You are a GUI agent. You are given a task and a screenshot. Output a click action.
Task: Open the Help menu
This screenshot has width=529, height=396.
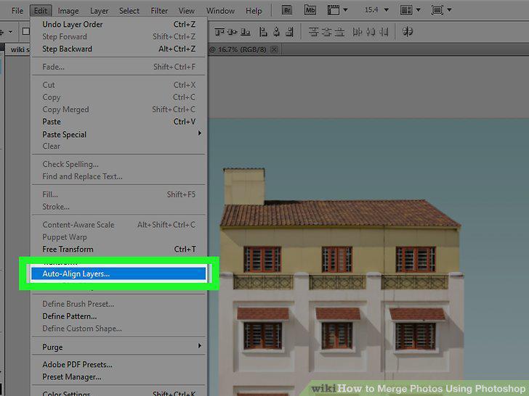click(254, 11)
